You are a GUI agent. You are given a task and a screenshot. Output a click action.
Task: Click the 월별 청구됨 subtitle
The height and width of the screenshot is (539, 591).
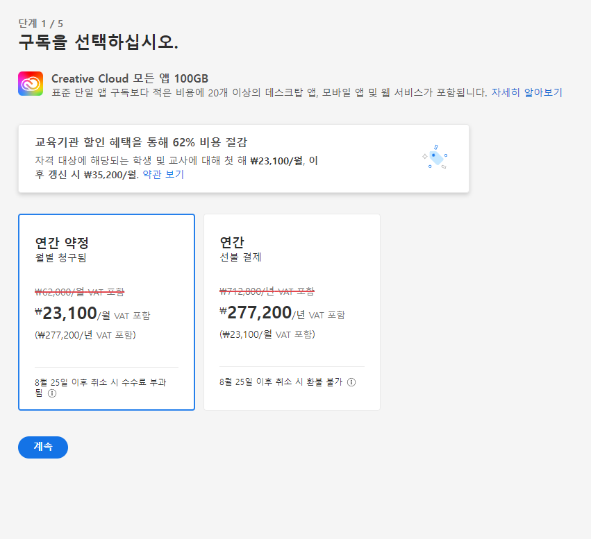pyautogui.click(x=60, y=258)
